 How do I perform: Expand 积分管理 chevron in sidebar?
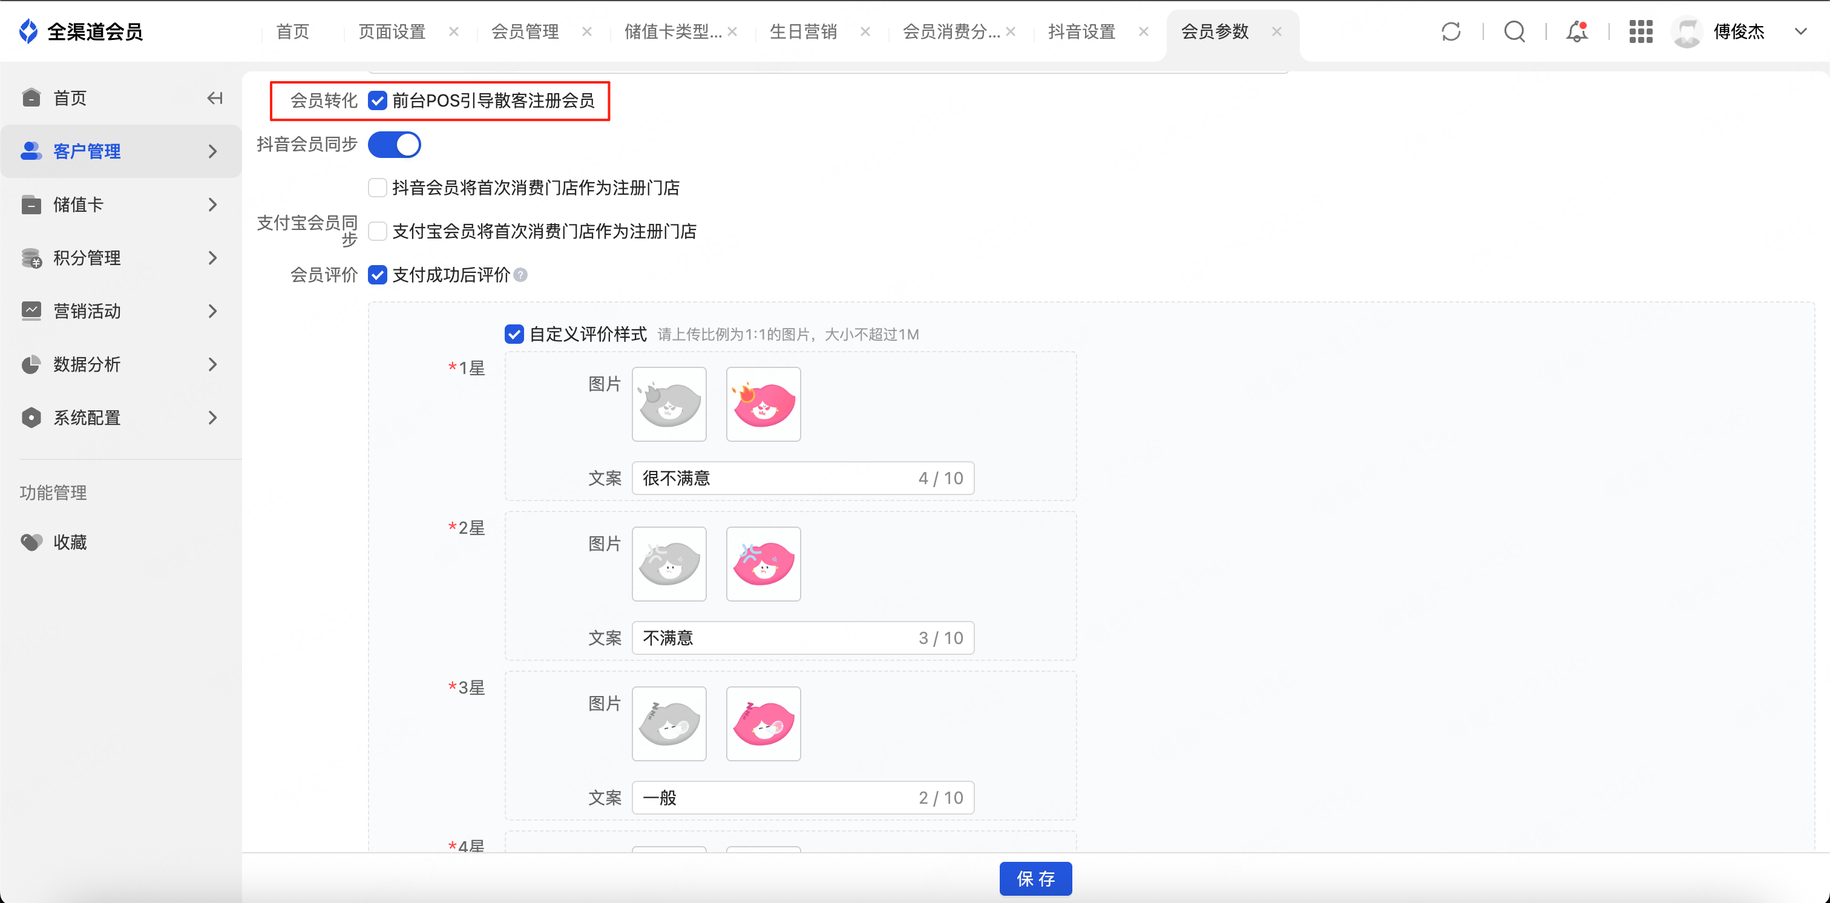[212, 258]
